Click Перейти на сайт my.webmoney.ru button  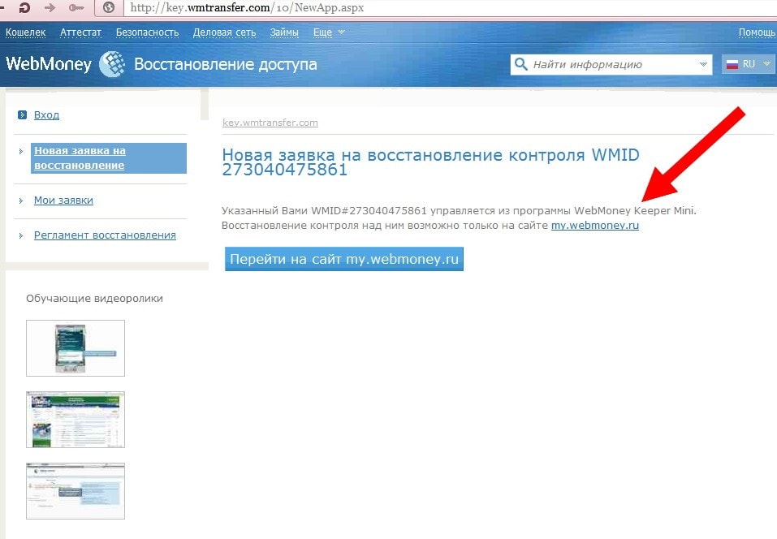pos(344,259)
